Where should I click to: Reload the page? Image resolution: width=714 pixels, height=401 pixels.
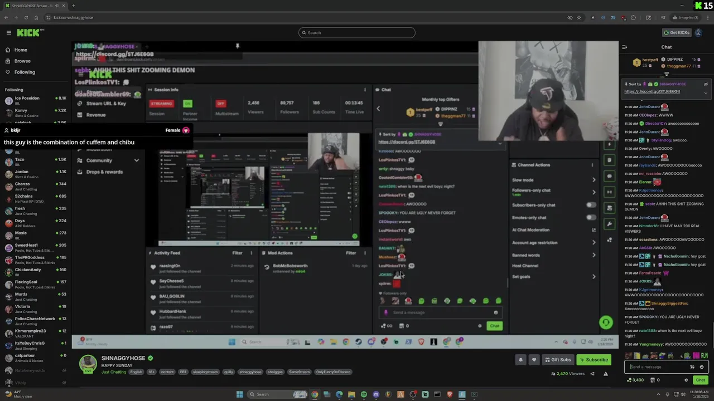point(26,17)
